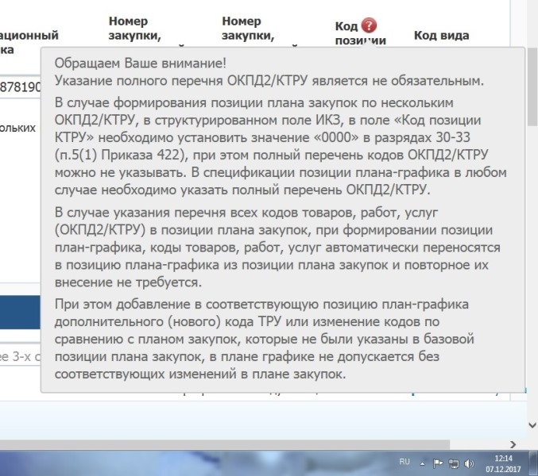Click the horizontal scrollbar right arrow
Image resolution: width=538 pixels, height=476 pixels.
pyautogui.click(x=513, y=445)
